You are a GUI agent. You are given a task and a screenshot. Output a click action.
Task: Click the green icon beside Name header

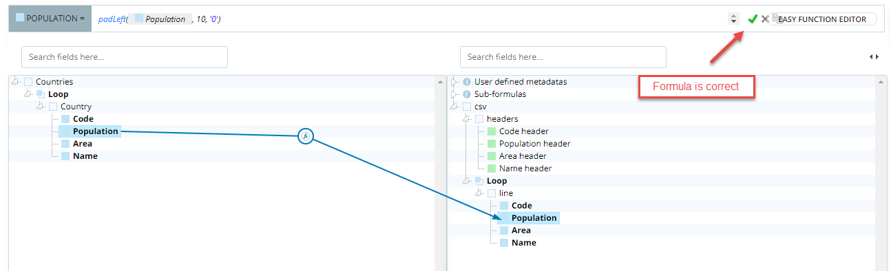(492, 169)
